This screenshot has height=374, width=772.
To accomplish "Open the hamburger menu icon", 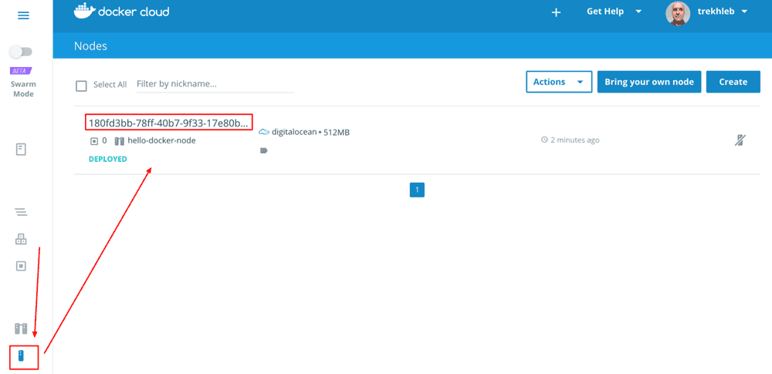I will [x=23, y=15].
